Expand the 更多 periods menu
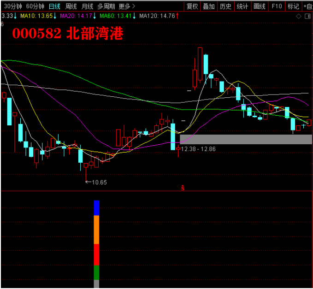The image size is (313, 289). [127, 6]
